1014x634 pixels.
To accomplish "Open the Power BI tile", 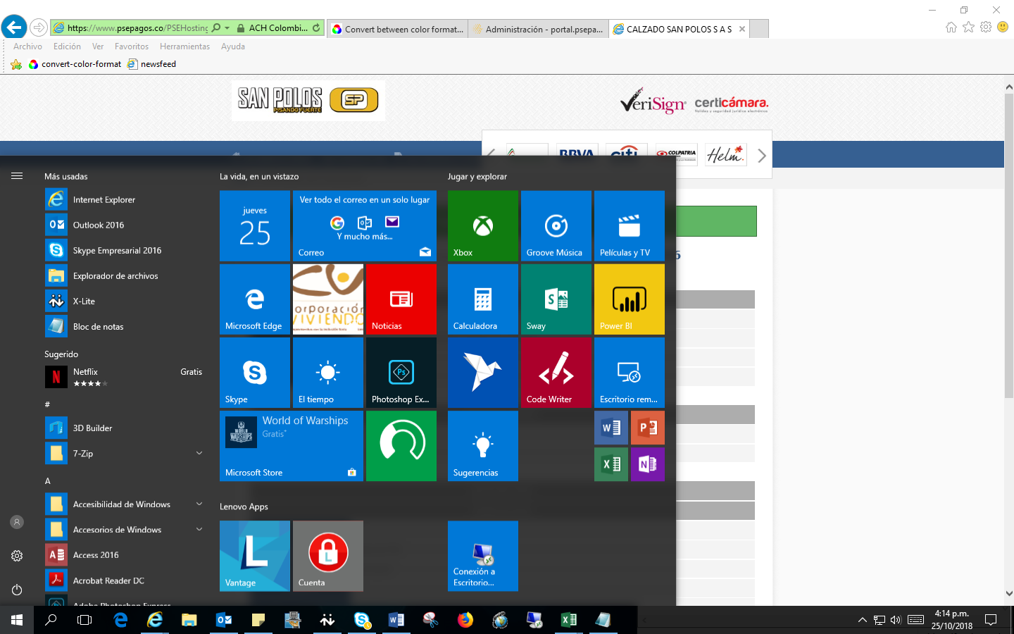I will tap(630, 299).
